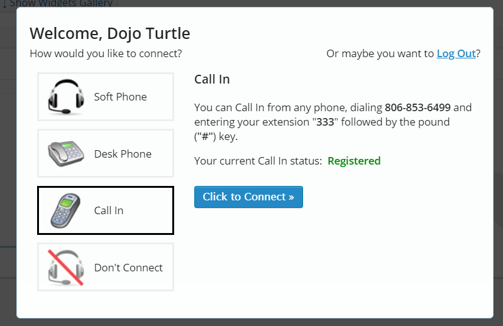503x326 pixels.
Task: Click the green Registered status text
Action: [354, 161]
